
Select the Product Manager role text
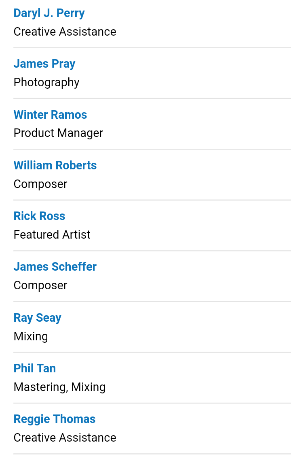coord(58,133)
